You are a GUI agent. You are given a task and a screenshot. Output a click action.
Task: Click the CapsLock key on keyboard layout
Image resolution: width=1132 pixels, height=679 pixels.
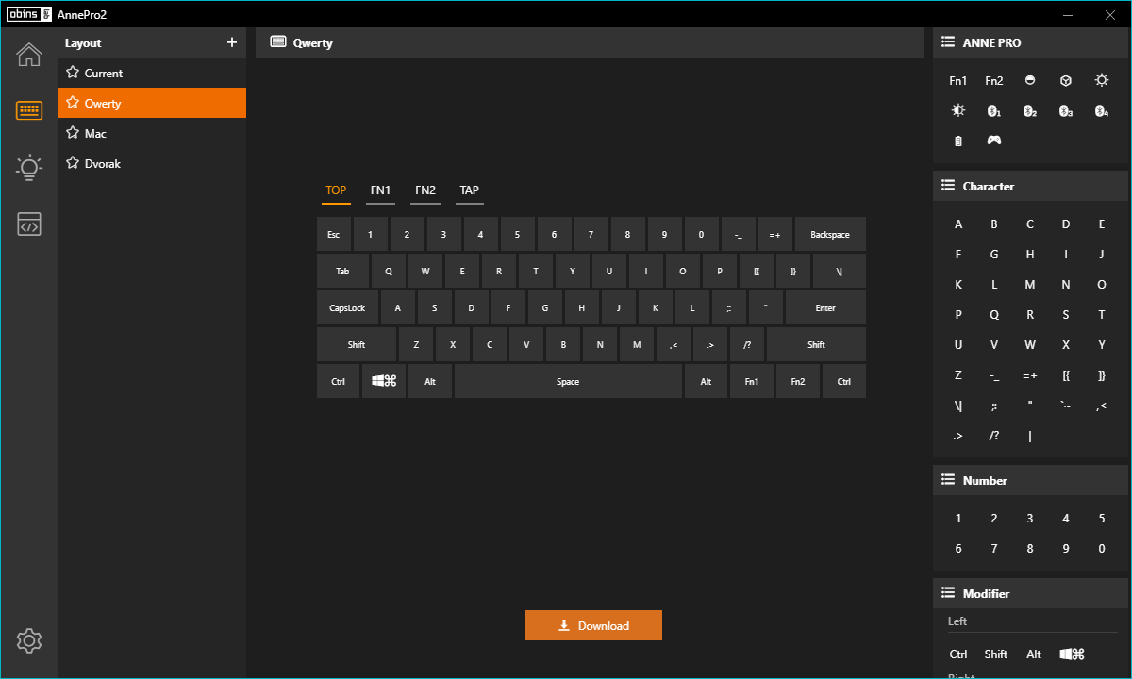(347, 307)
